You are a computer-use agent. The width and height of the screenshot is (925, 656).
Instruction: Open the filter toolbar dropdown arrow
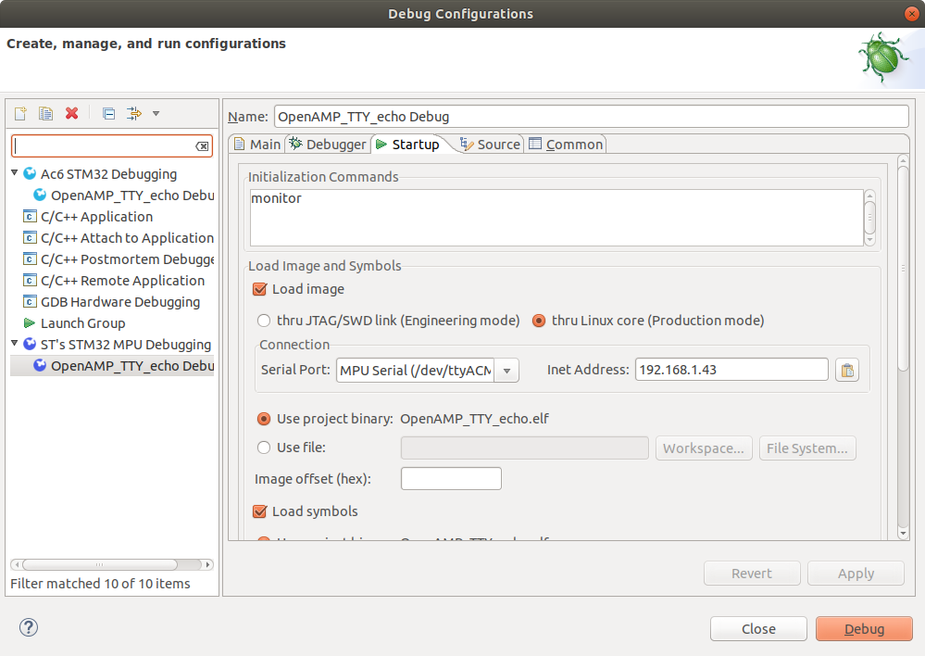click(x=156, y=113)
